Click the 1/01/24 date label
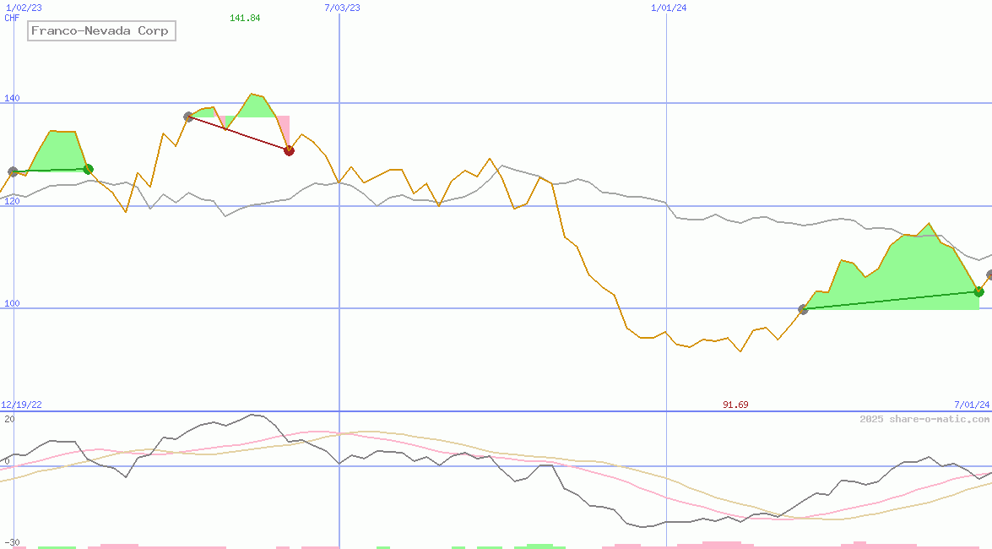The image size is (992, 549). tap(669, 8)
